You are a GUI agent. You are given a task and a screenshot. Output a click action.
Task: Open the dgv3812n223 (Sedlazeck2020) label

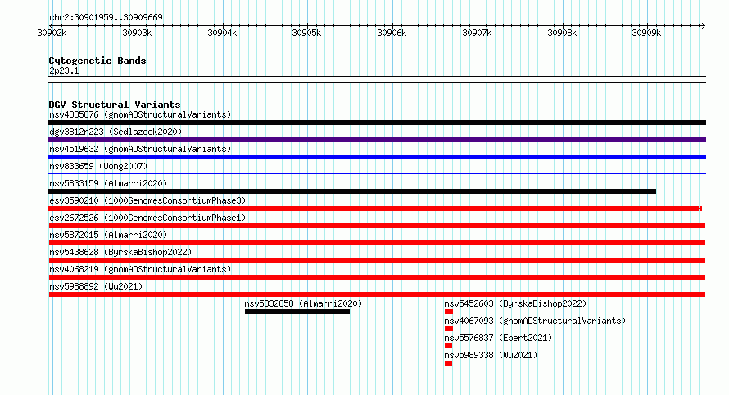(115, 132)
